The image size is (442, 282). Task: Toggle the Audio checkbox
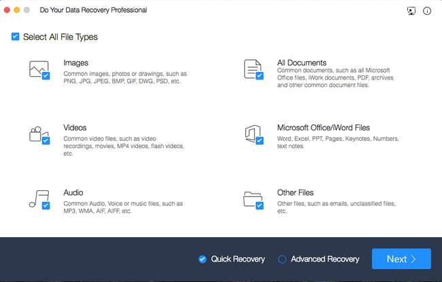point(46,206)
